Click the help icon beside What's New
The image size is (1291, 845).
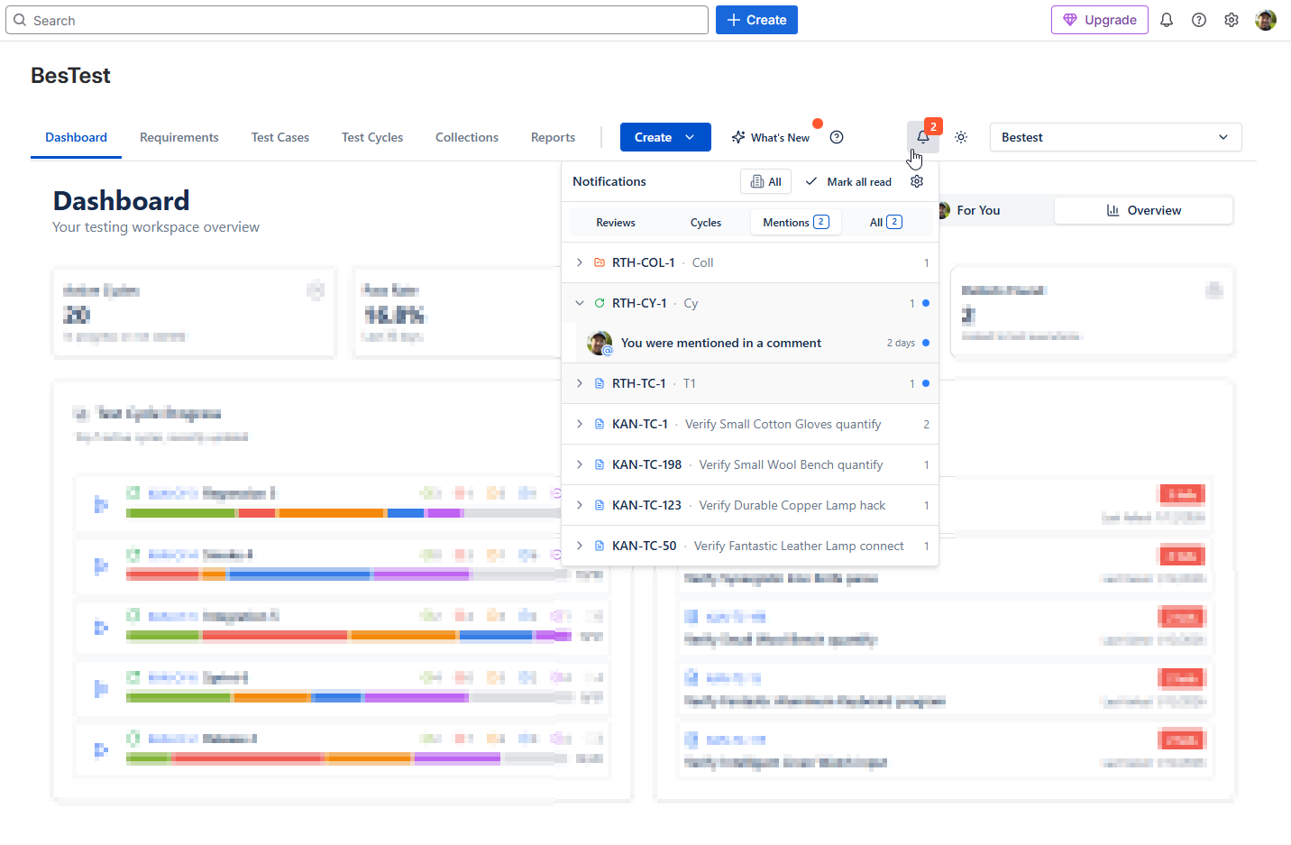pyautogui.click(x=837, y=137)
